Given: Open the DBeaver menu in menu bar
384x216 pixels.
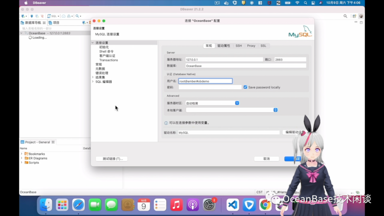Looking at the screenshot, I should coord(39,3).
